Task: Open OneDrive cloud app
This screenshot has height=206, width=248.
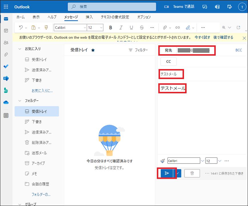Action: [6, 102]
